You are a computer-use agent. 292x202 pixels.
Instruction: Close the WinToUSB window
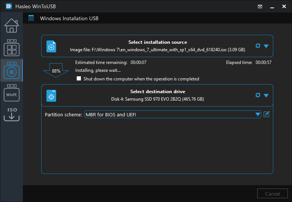(x=284, y=6)
